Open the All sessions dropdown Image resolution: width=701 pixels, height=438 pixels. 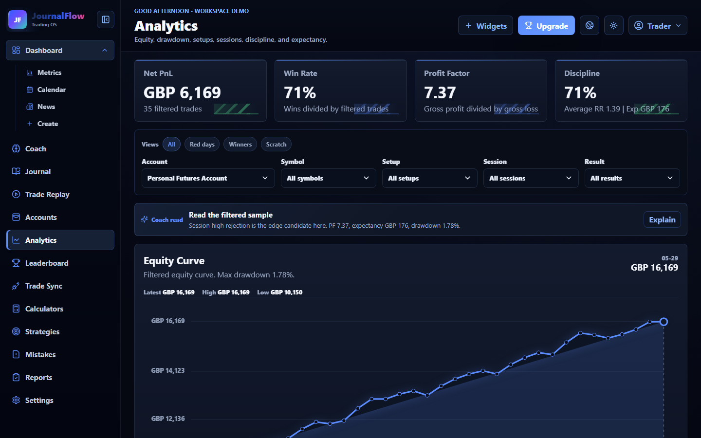point(531,178)
